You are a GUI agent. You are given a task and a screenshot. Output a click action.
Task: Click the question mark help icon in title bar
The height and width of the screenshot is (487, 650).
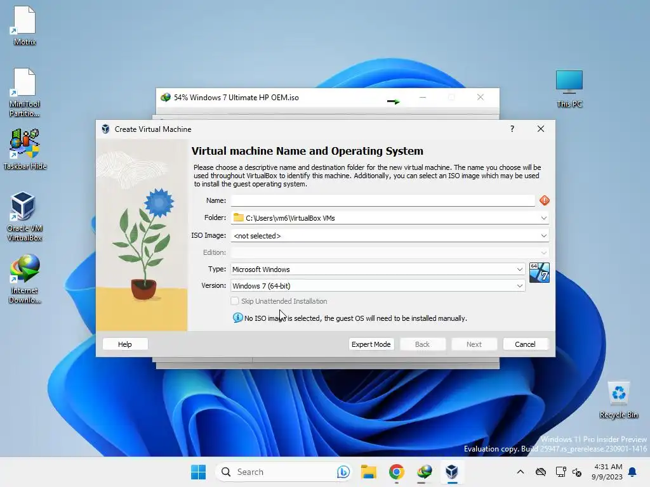point(512,129)
